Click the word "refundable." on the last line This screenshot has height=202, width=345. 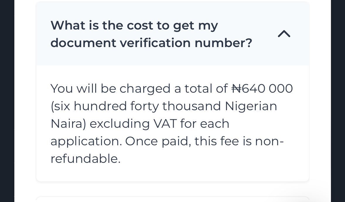pos(86,159)
